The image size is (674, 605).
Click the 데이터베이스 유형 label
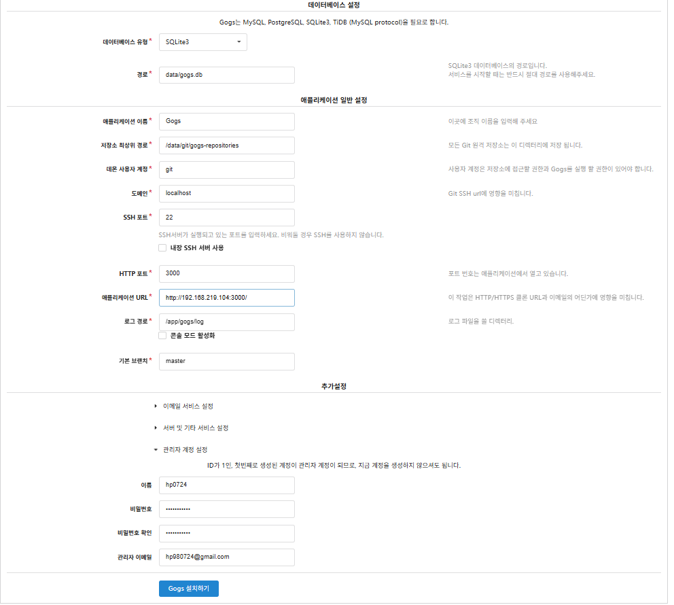[x=126, y=42]
